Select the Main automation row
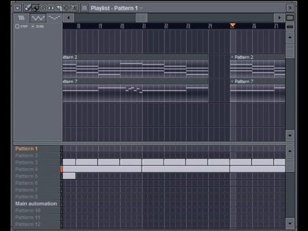This screenshot has width=308, height=231. tap(36, 203)
